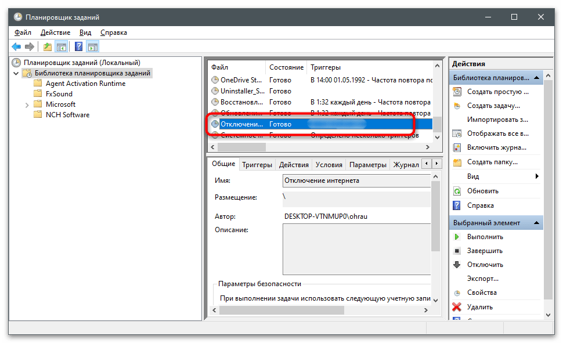Screen dimensions: 563x343
Task: Click the DESKTOP-VTNMUP0\ohrau author text
Action: click(326, 216)
